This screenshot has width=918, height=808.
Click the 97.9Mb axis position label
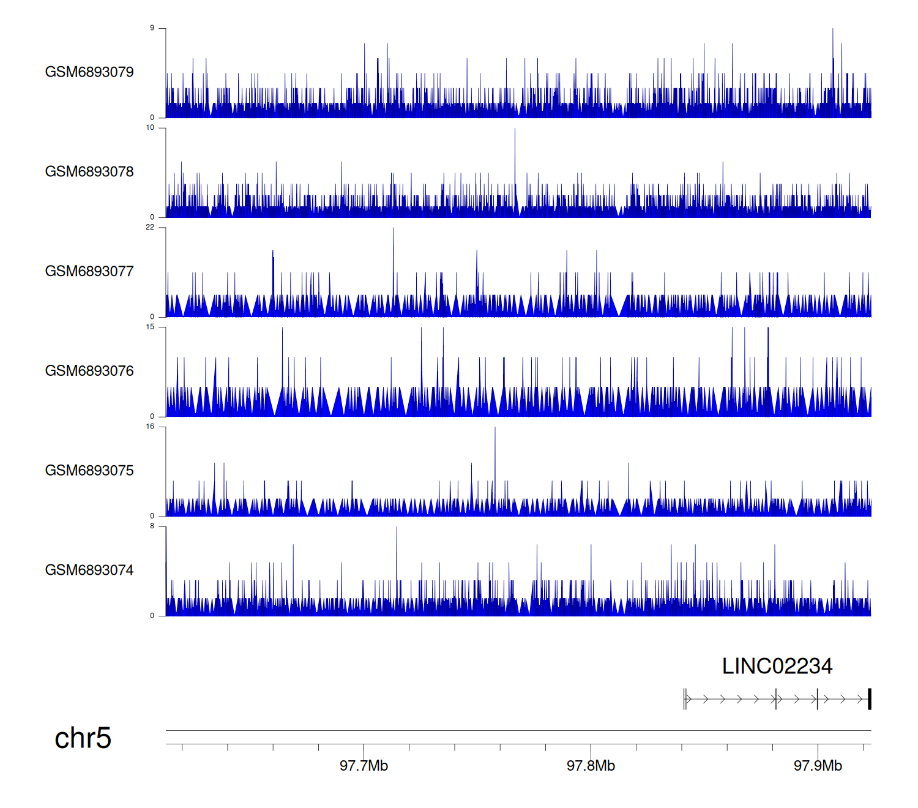(x=818, y=766)
